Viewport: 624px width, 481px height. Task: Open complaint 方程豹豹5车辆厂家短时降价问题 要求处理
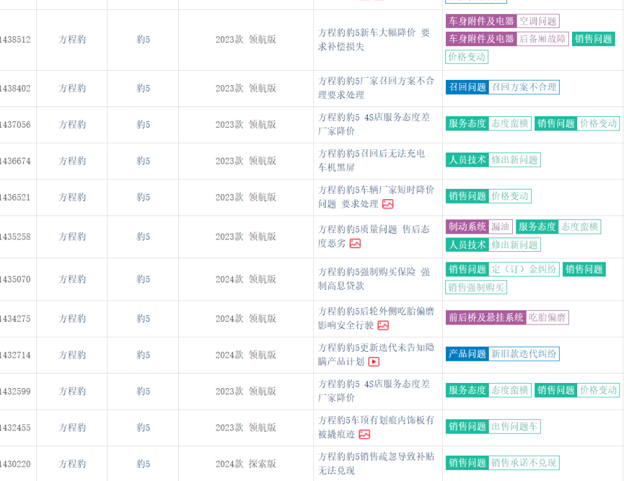tap(376, 197)
